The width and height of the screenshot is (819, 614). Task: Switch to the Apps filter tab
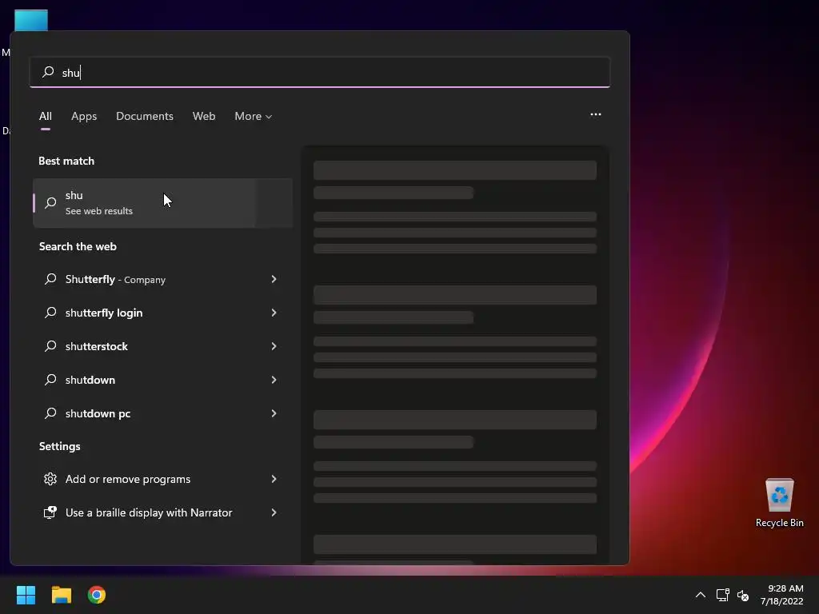pyautogui.click(x=84, y=116)
